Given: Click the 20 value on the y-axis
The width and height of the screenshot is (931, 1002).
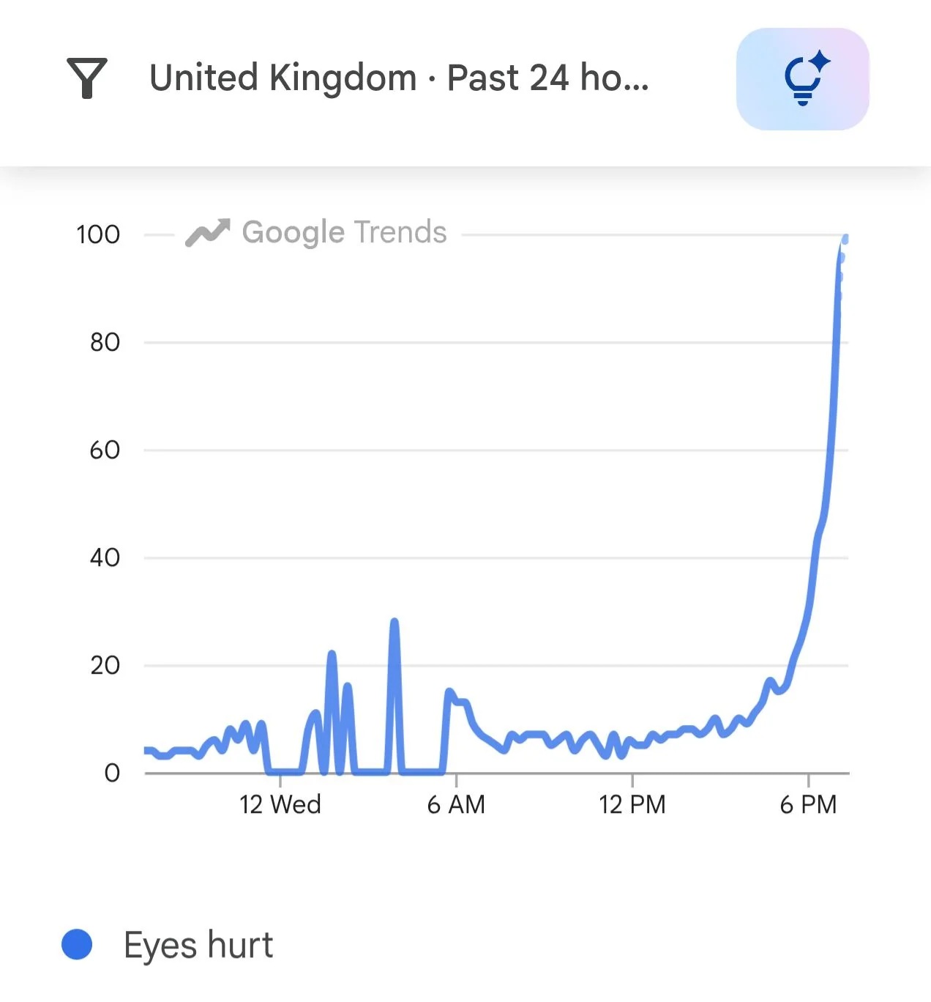Looking at the screenshot, I should (105, 665).
